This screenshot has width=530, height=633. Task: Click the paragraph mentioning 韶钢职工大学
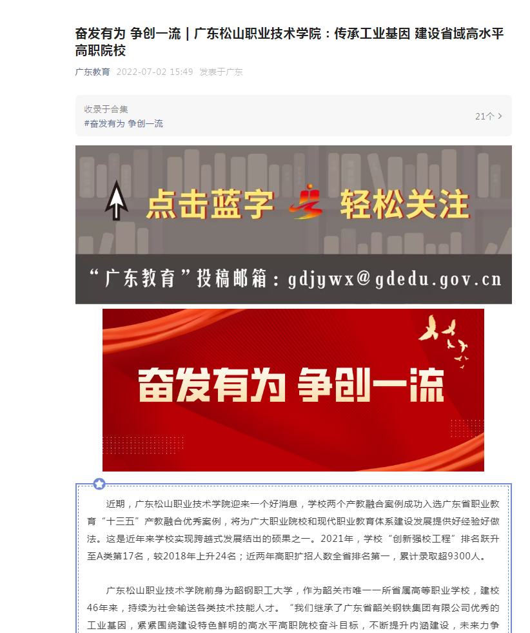coord(293,608)
